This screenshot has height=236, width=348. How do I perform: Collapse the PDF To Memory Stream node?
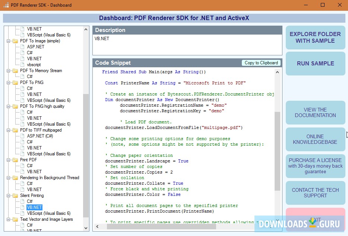pyautogui.click(x=8, y=71)
